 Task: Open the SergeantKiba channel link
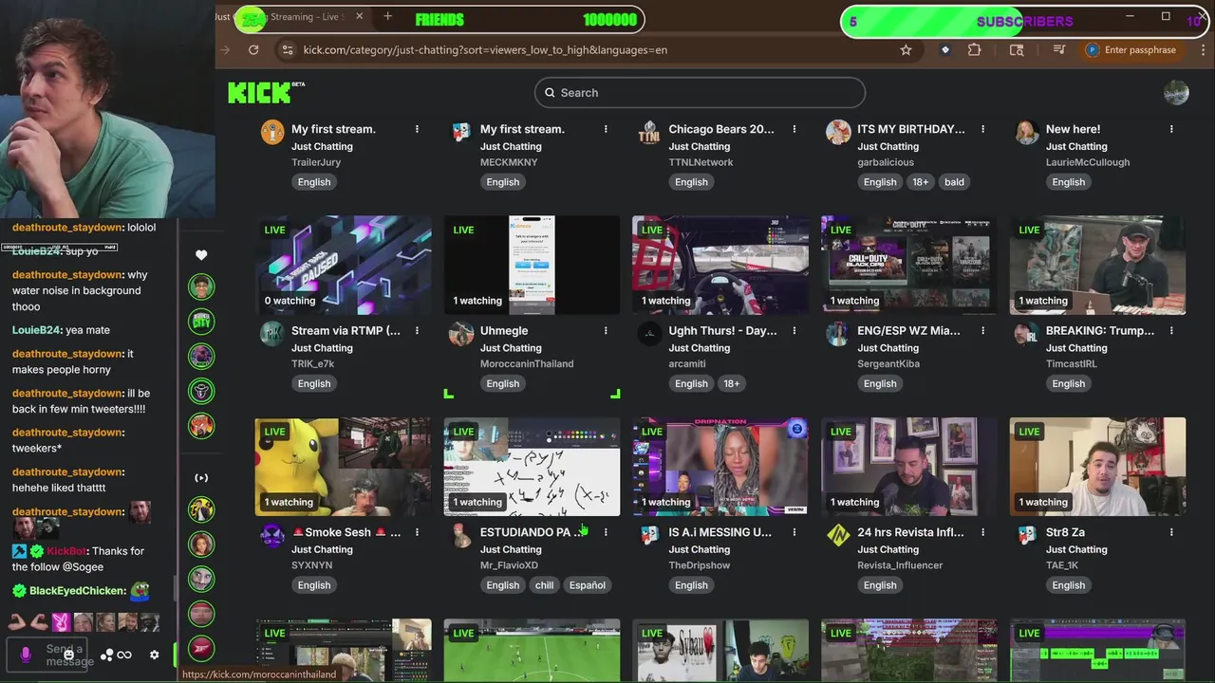coord(889,364)
